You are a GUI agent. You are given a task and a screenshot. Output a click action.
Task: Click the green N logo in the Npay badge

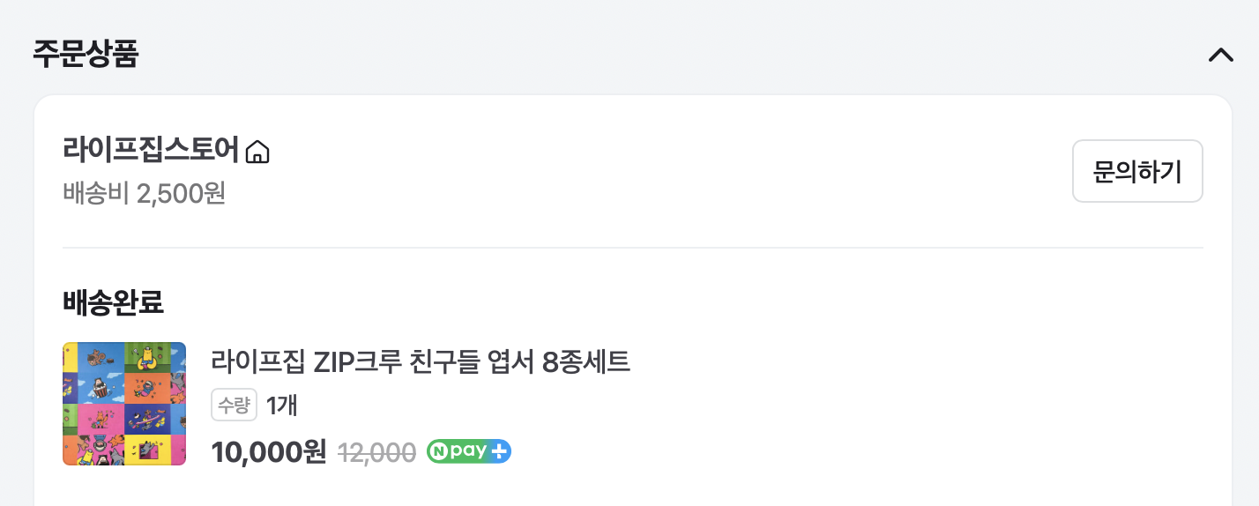click(x=439, y=451)
